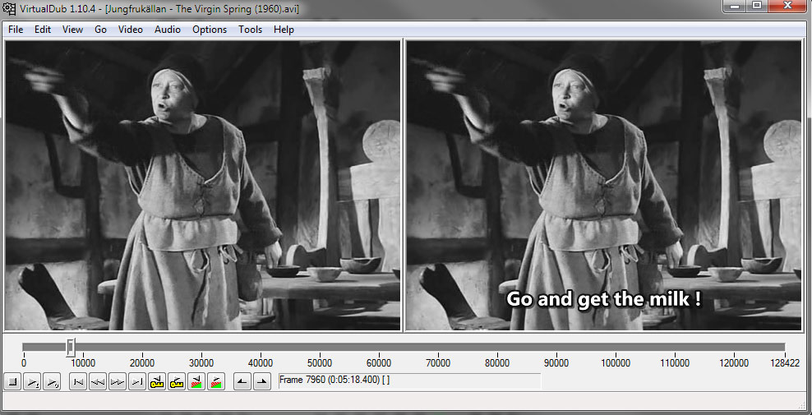Click the timeline position slider thumb

(71, 347)
